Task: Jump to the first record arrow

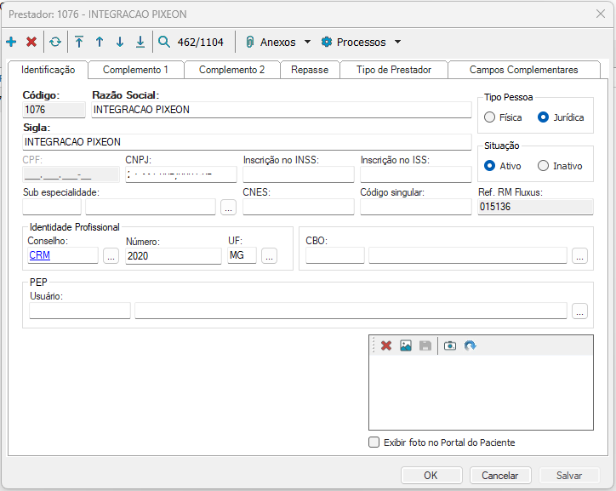Action: tap(79, 42)
